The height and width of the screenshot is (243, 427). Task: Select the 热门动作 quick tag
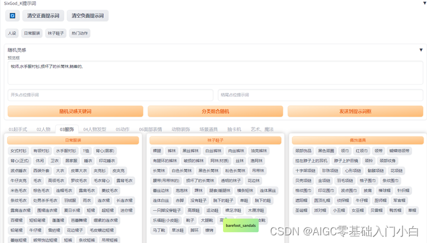80,33
